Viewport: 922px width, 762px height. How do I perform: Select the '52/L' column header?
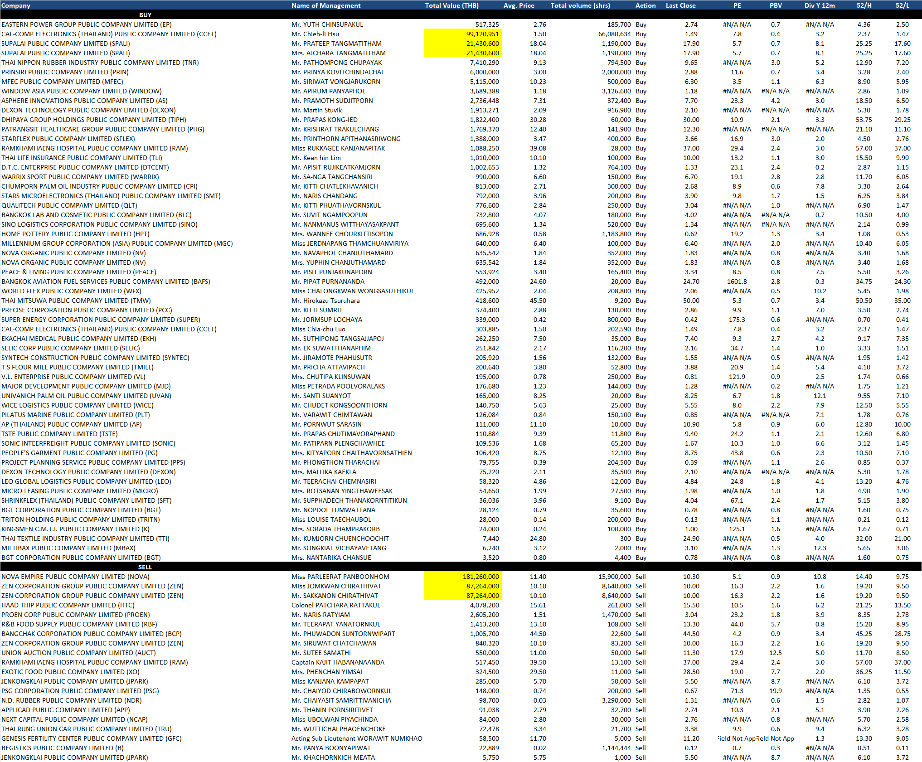pos(902,5)
